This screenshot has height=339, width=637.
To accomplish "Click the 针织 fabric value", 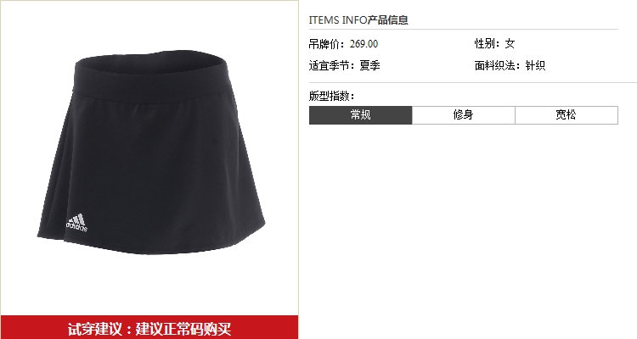I will click(x=535, y=65).
